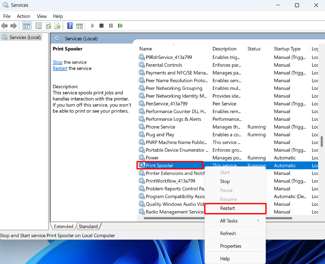
Task: Click gear icon beside Power service
Action: [142, 158]
